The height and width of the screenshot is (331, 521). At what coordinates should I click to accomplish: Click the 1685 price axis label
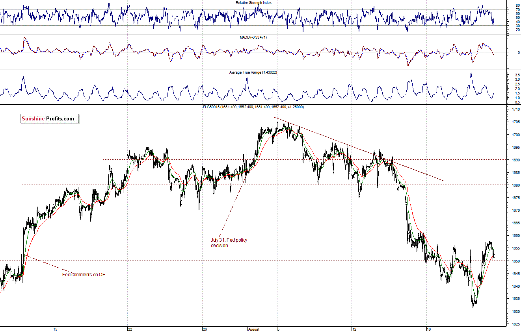pyautogui.click(x=515, y=172)
